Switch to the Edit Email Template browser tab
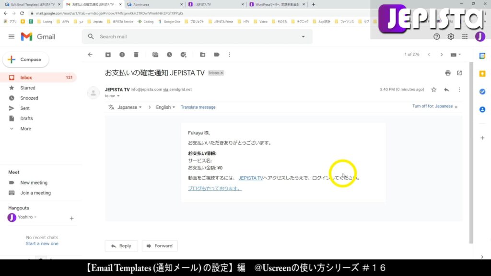 point(32,4)
